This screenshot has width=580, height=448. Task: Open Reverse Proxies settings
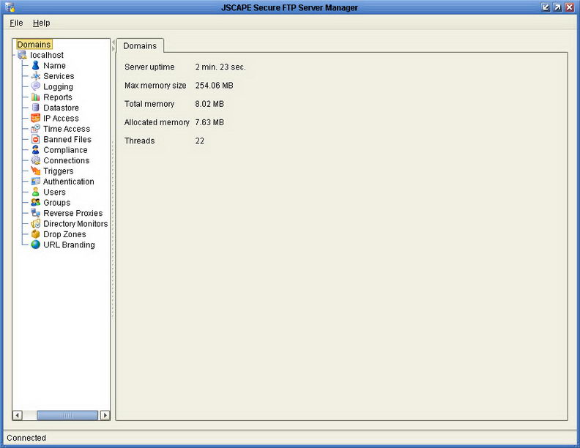pyautogui.click(x=72, y=213)
